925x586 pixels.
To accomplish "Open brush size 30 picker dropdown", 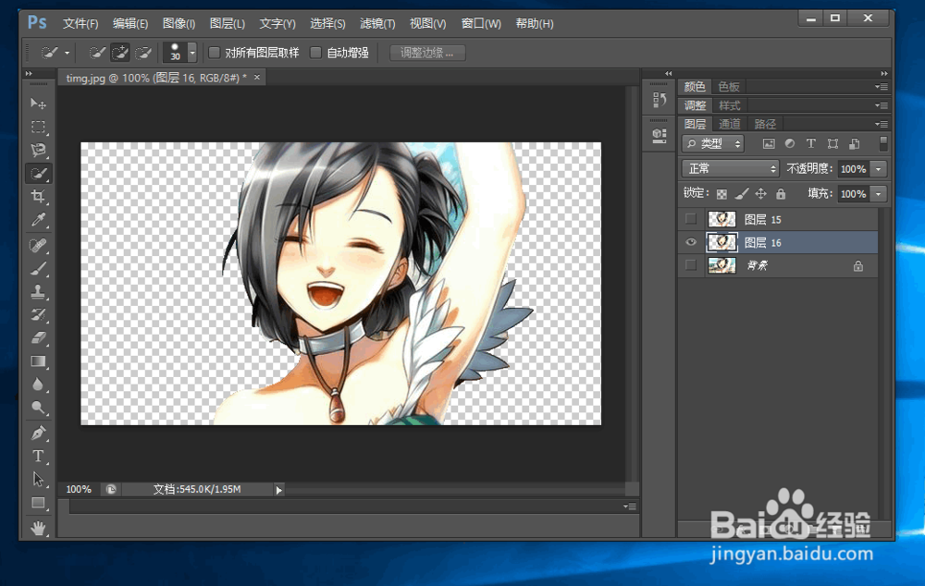I will (x=192, y=53).
